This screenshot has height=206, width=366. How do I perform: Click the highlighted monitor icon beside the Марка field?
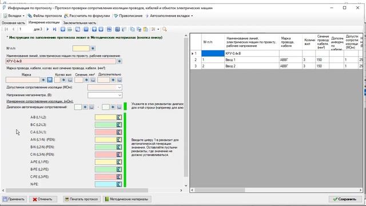point(50,80)
